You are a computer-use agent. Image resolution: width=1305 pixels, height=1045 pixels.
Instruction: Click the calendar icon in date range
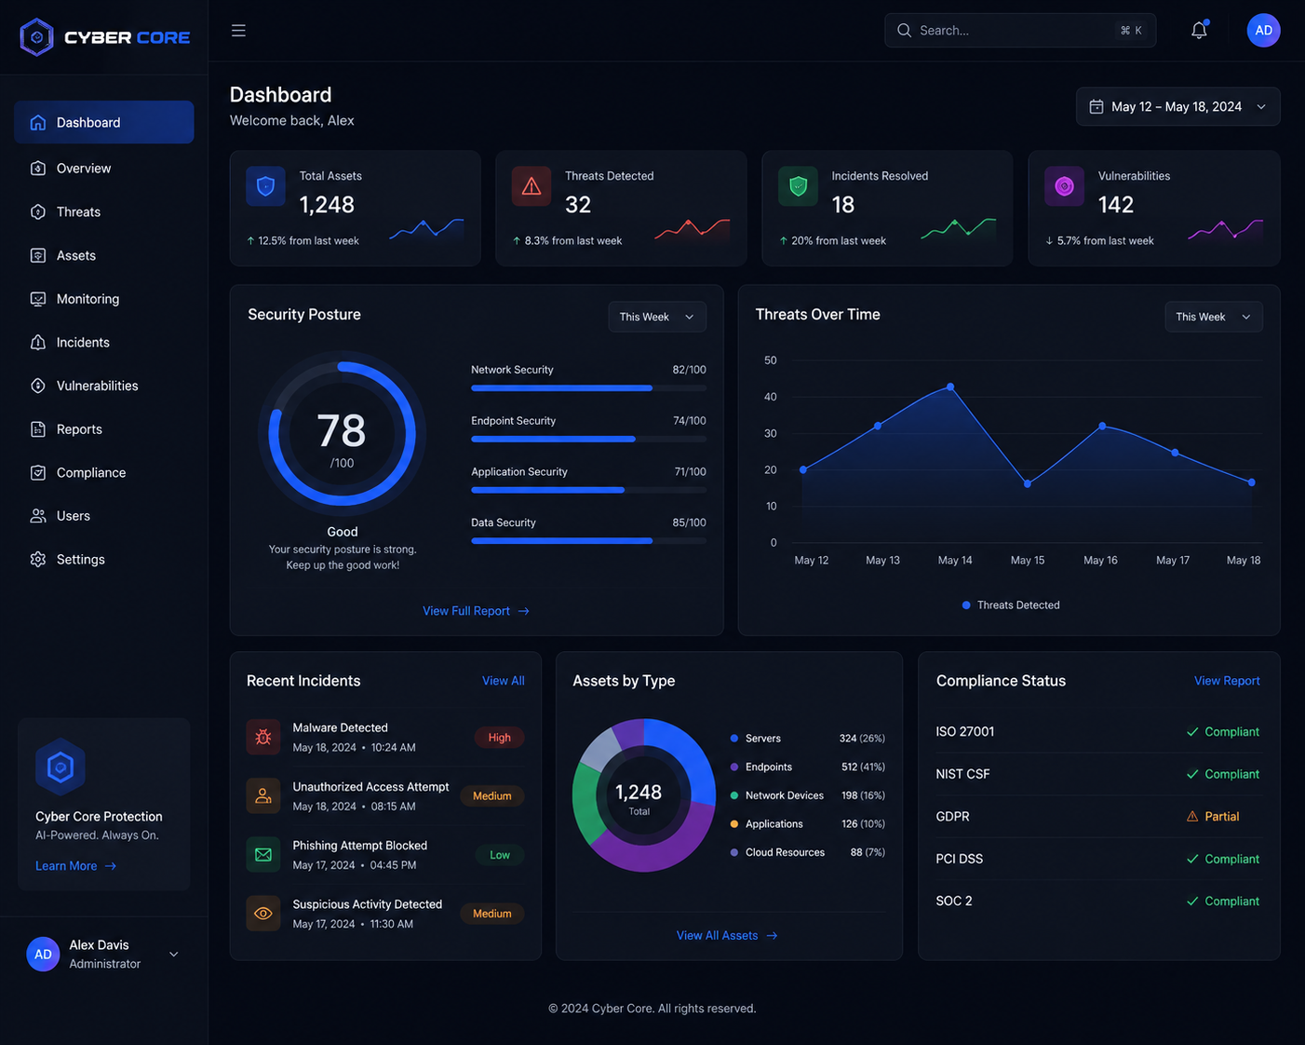pyautogui.click(x=1096, y=106)
